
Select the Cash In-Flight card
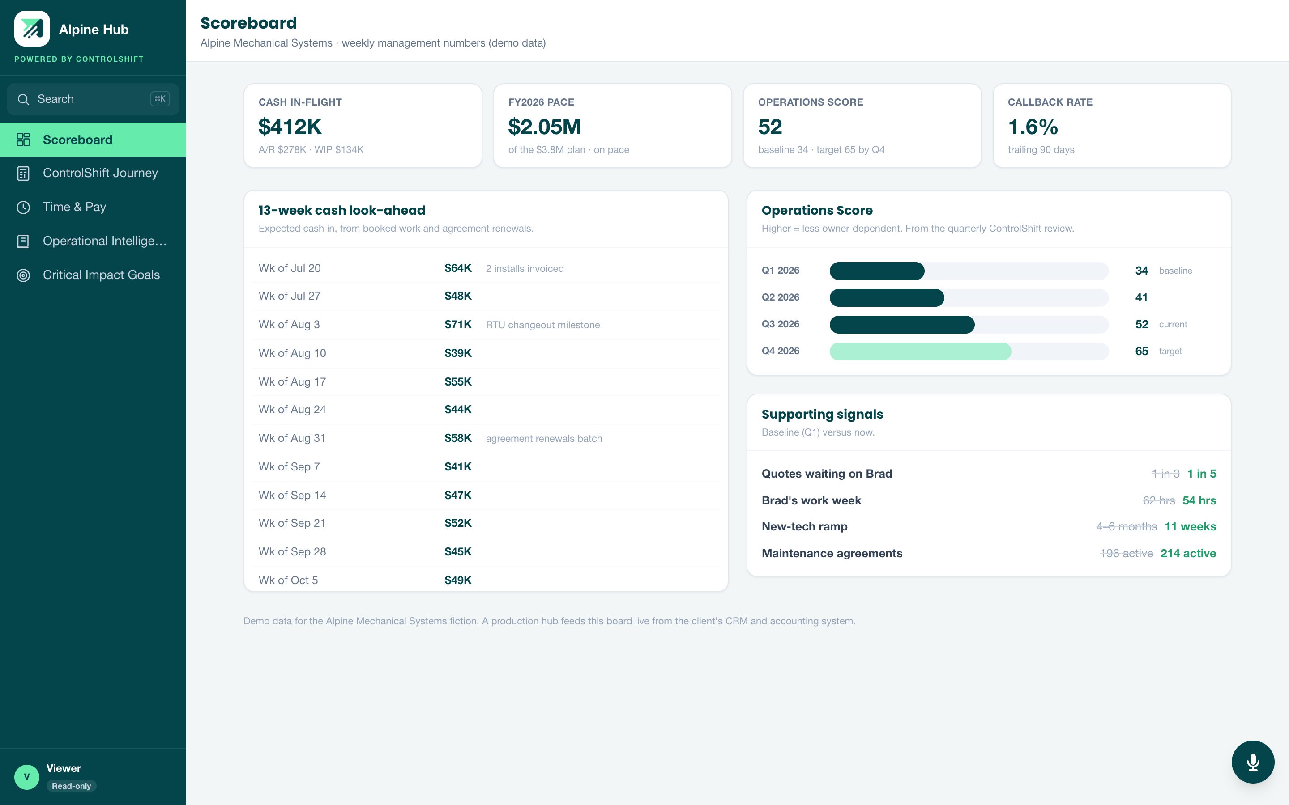tap(363, 126)
